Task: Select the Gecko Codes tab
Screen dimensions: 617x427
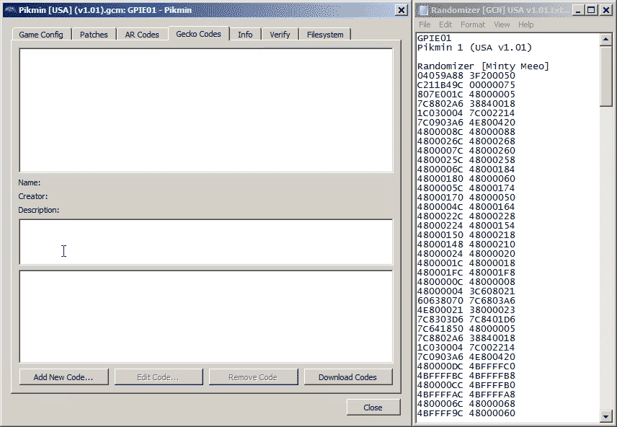Action: (199, 34)
